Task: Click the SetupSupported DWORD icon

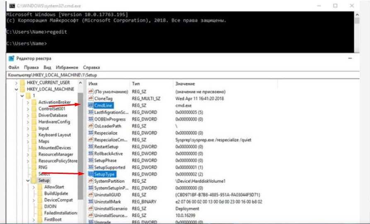Action: [91, 167]
